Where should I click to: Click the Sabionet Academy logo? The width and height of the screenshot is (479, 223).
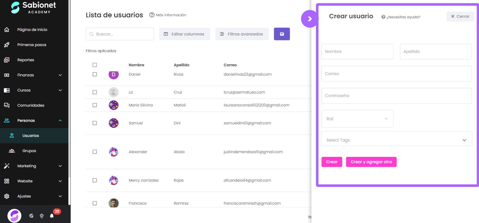(x=33, y=7)
